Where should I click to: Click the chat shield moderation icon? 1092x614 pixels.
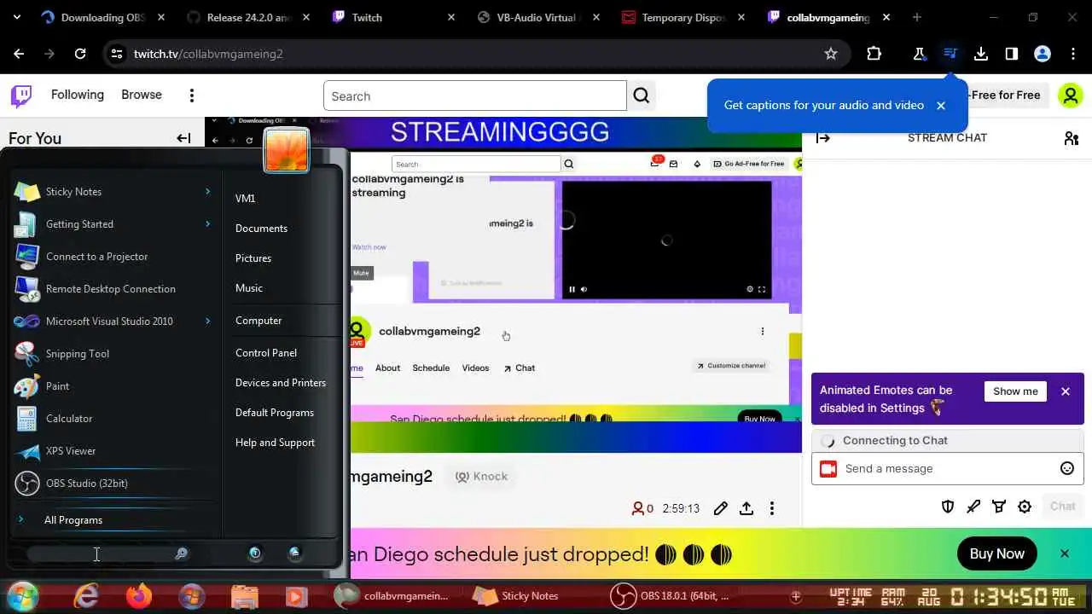coord(948,507)
